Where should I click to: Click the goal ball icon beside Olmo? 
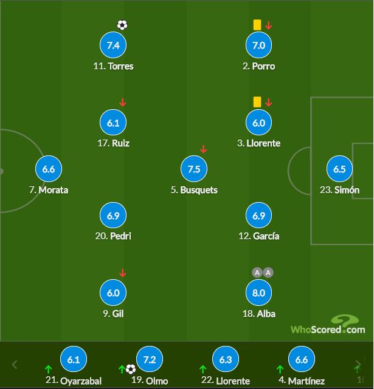point(131,369)
